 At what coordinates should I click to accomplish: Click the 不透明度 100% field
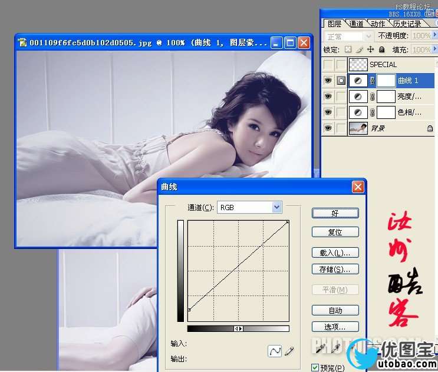tap(422, 35)
